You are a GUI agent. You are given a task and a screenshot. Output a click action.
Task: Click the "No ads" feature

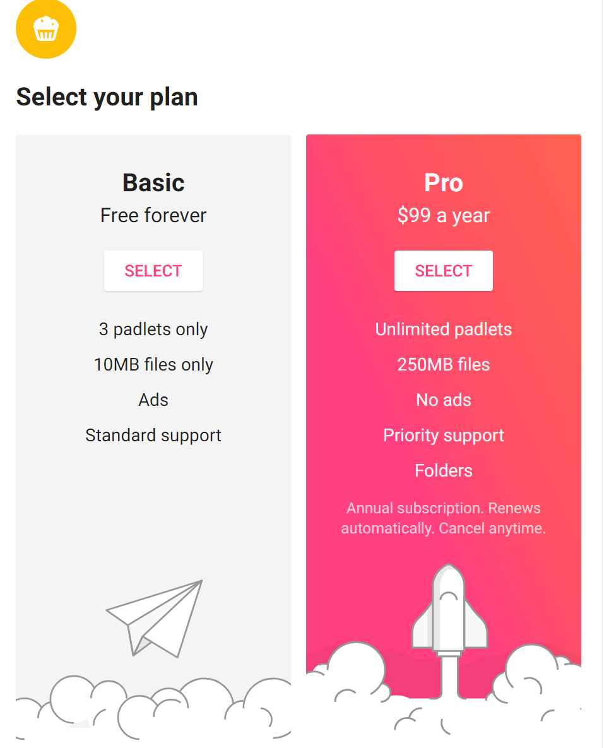point(443,400)
